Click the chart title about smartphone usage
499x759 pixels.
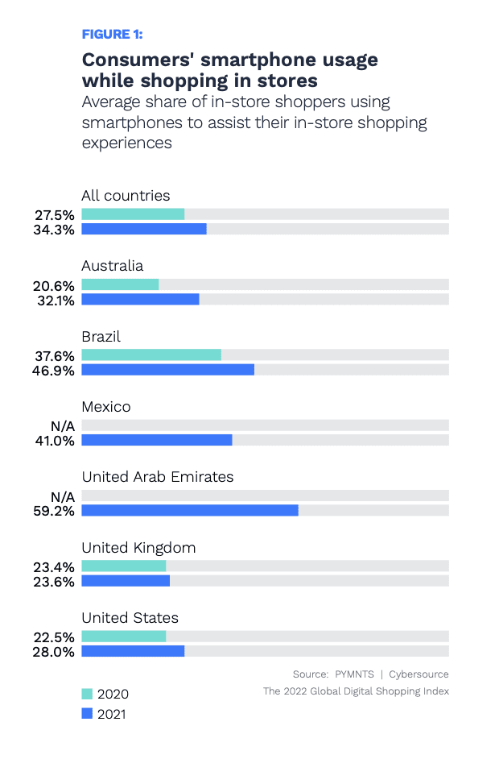(x=229, y=70)
